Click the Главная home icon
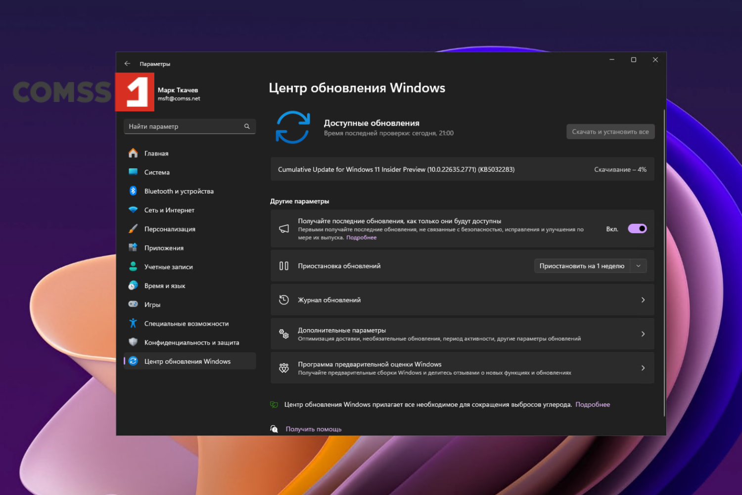The width and height of the screenshot is (742, 495). pos(133,153)
